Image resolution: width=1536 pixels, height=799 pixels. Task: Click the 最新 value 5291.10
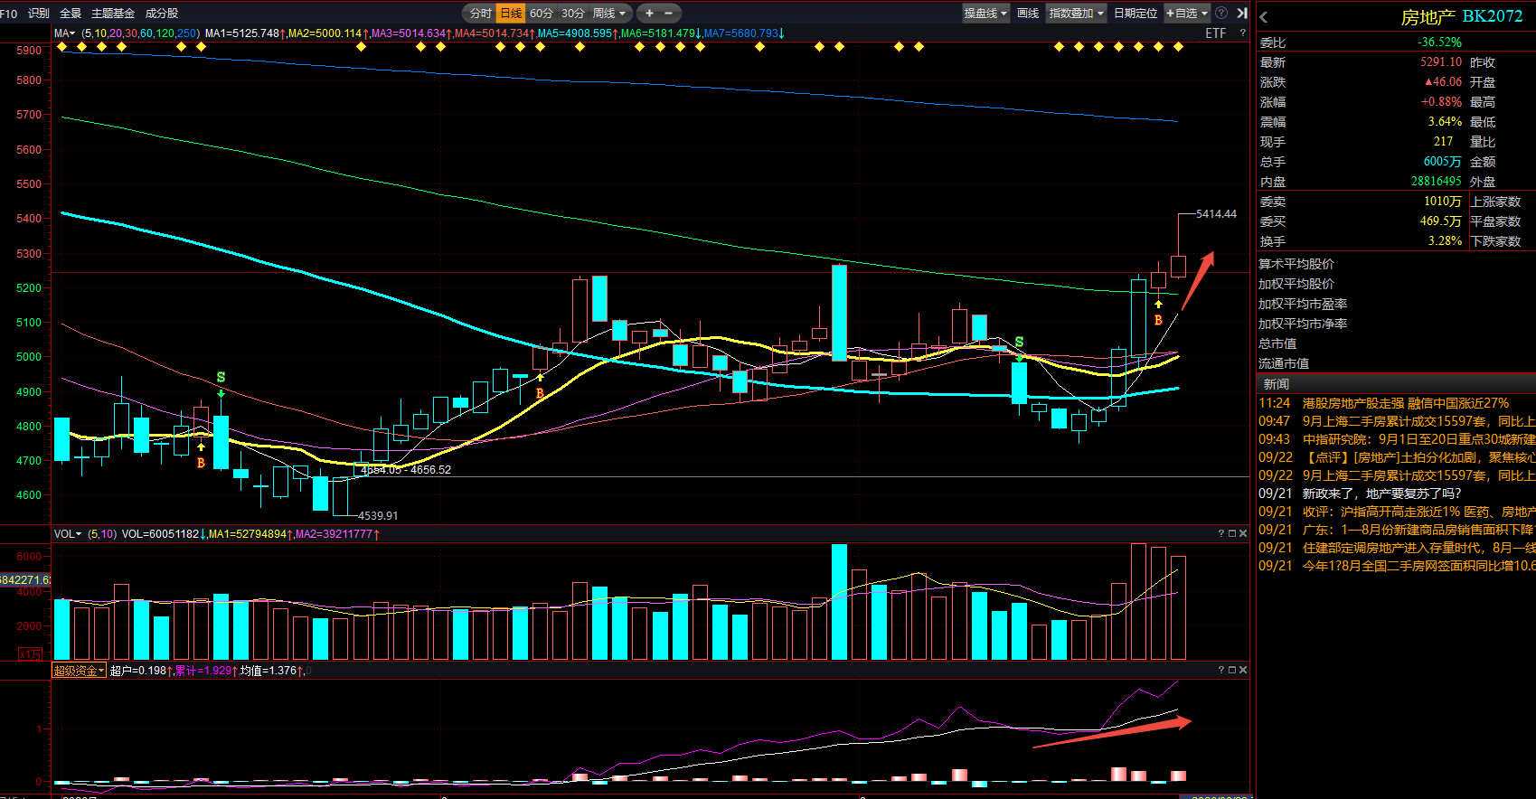coord(1441,62)
